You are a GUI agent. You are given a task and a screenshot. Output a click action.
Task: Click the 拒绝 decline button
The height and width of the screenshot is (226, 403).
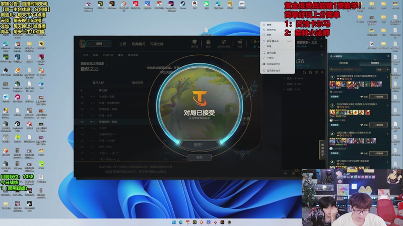199,157
